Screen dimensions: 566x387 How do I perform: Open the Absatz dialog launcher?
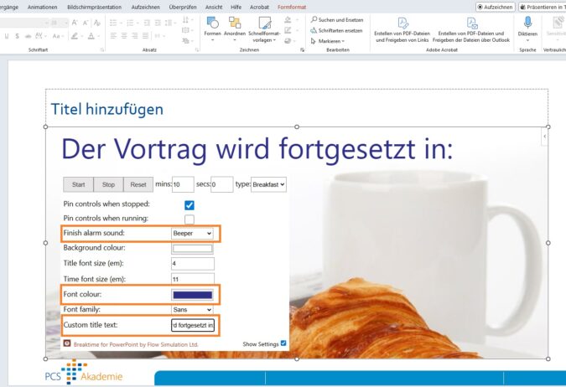tap(197, 49)
